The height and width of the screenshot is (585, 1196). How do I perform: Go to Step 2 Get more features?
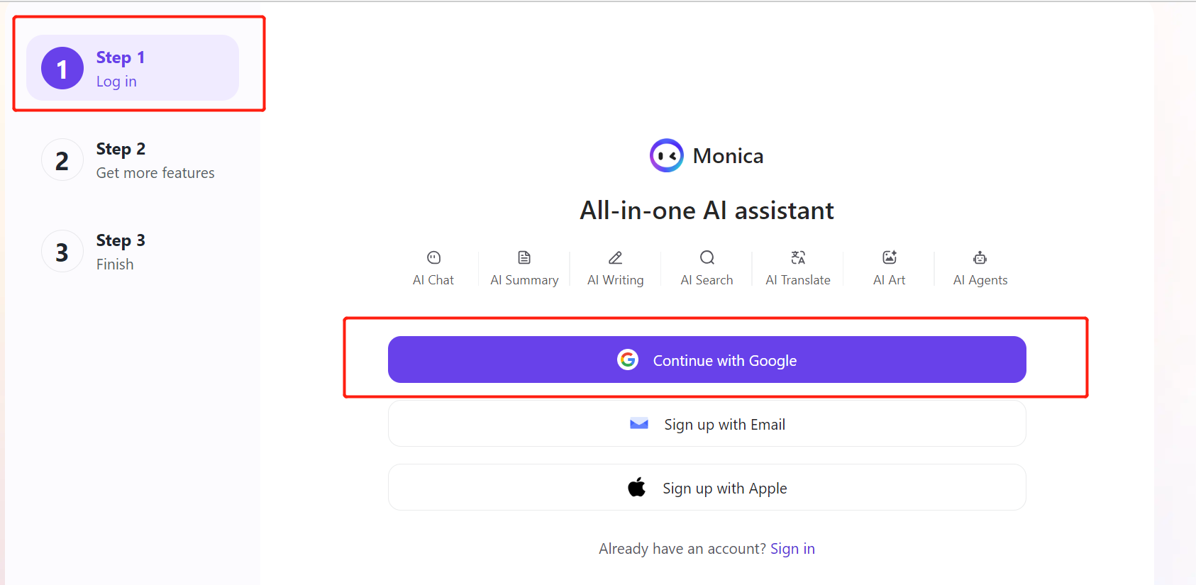click(133, 160)
